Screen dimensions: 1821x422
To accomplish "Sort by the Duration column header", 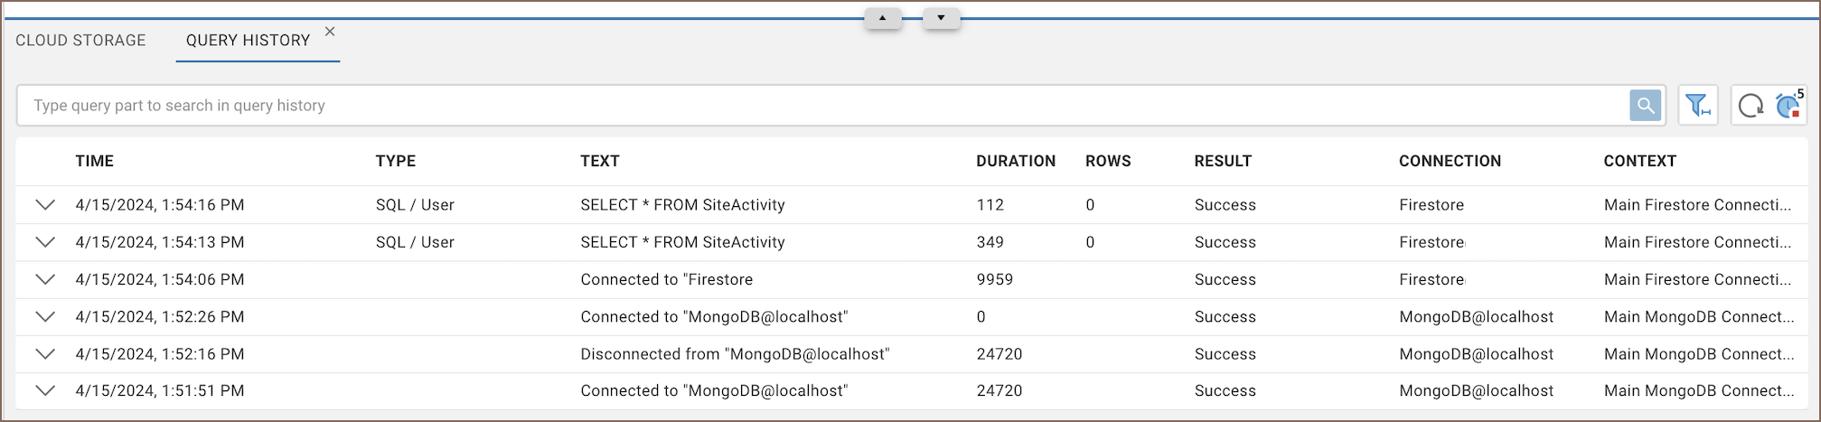I will click(x=1015, y=161).
